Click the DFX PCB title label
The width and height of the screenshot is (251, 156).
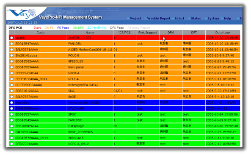[15, 28]
